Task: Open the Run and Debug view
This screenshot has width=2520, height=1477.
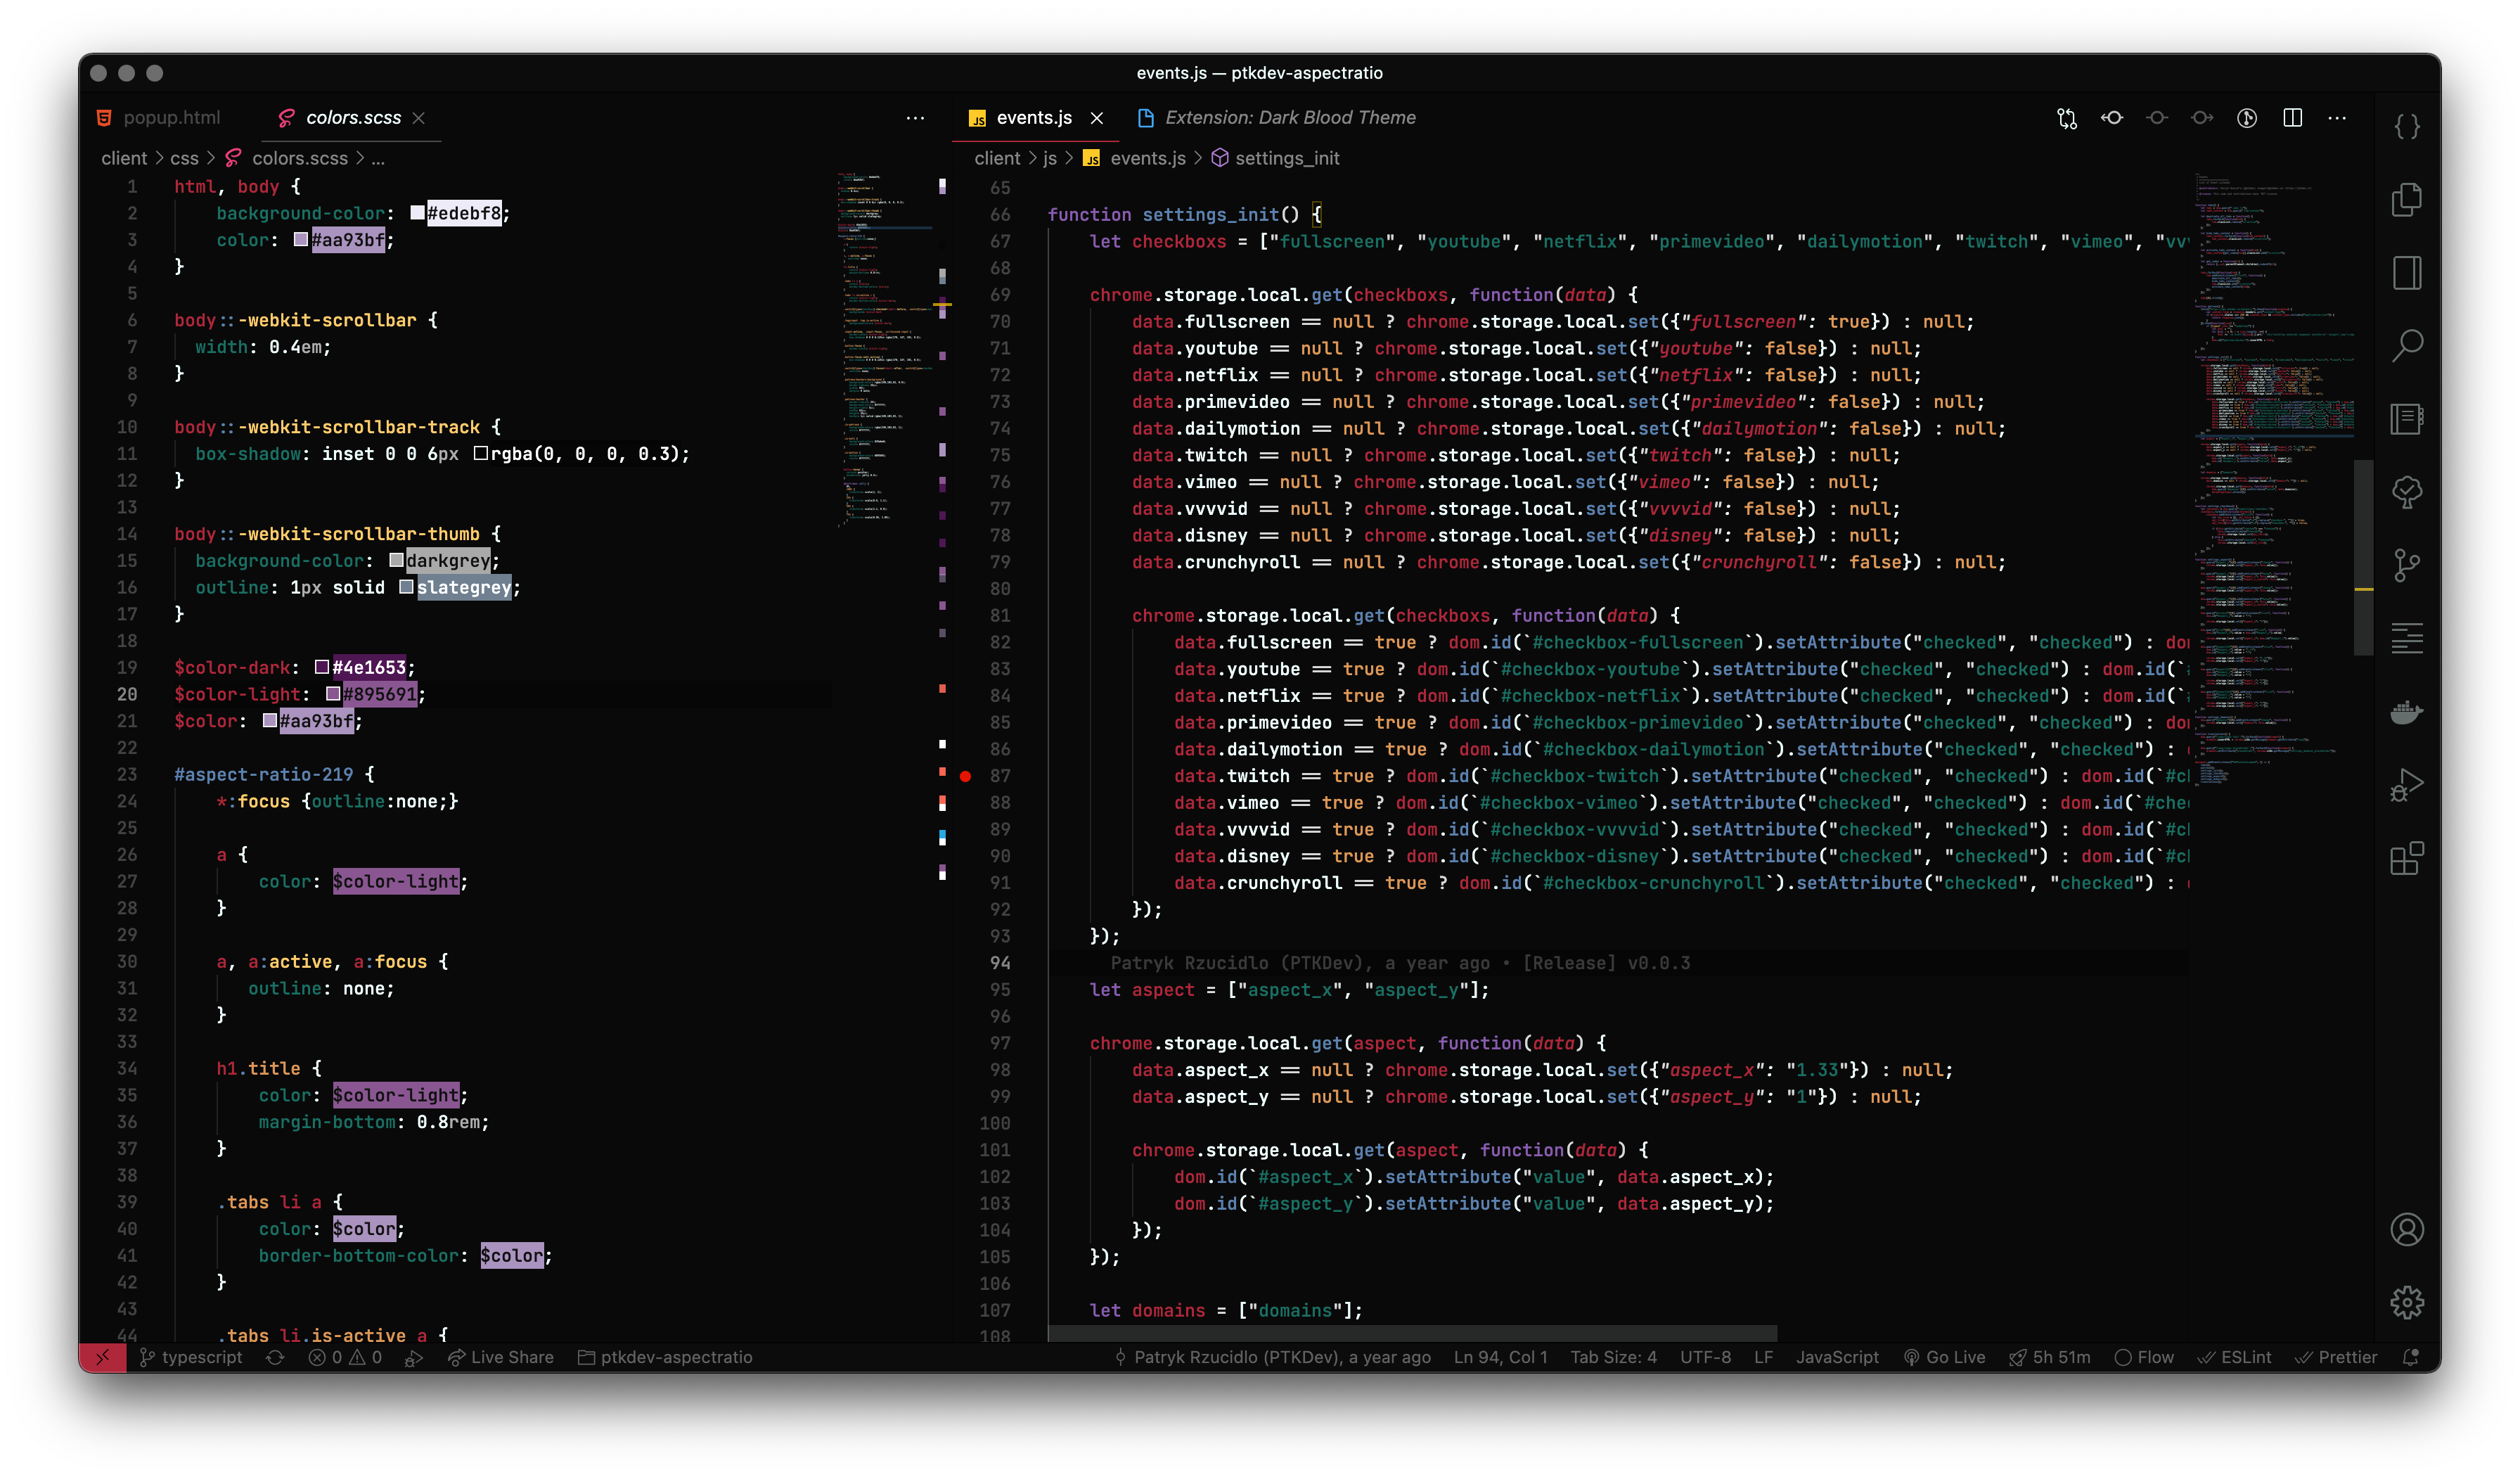Action: (2407, 785)
